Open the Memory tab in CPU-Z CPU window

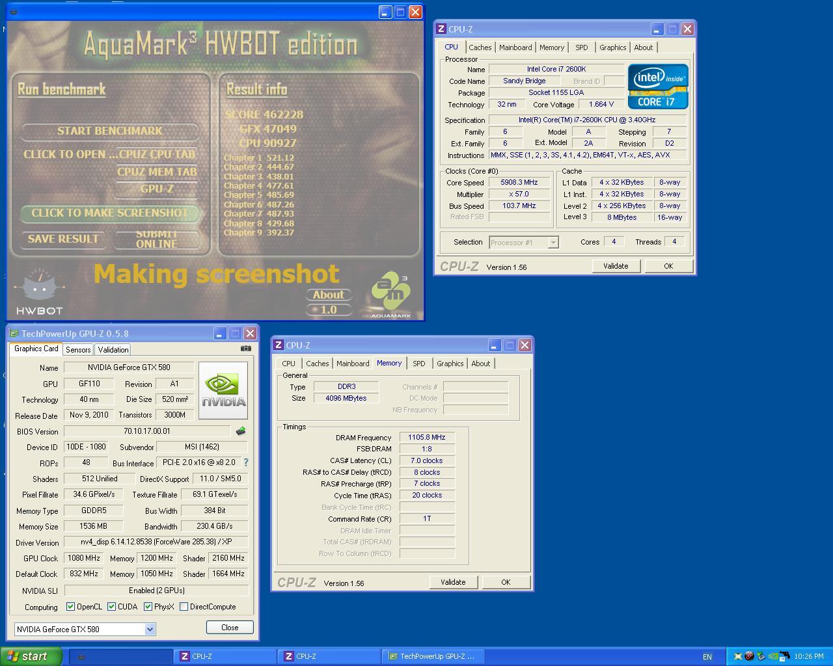[x=552, y=47]
